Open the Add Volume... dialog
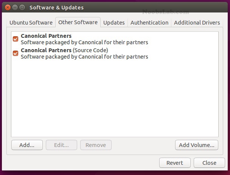 tap(197, 145)
